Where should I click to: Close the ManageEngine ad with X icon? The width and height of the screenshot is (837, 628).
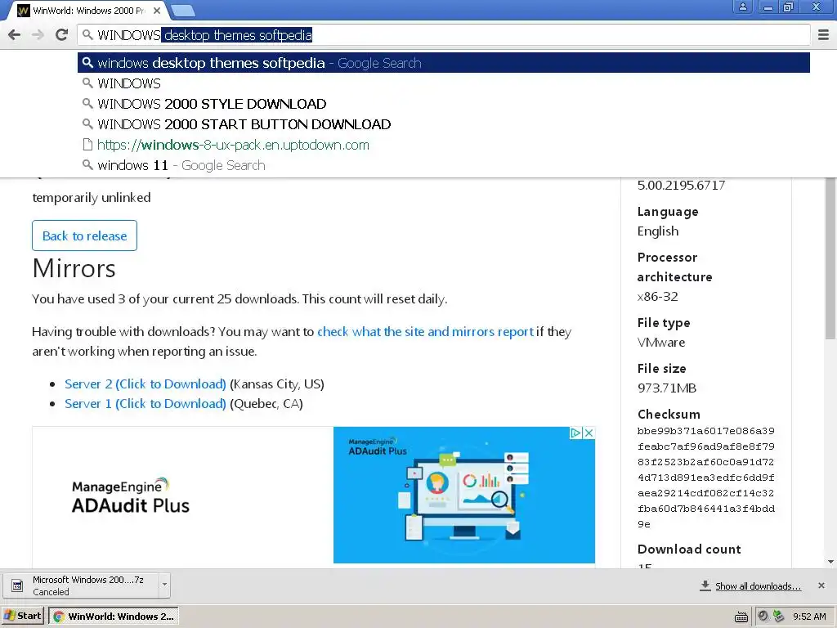click(589, 433)
